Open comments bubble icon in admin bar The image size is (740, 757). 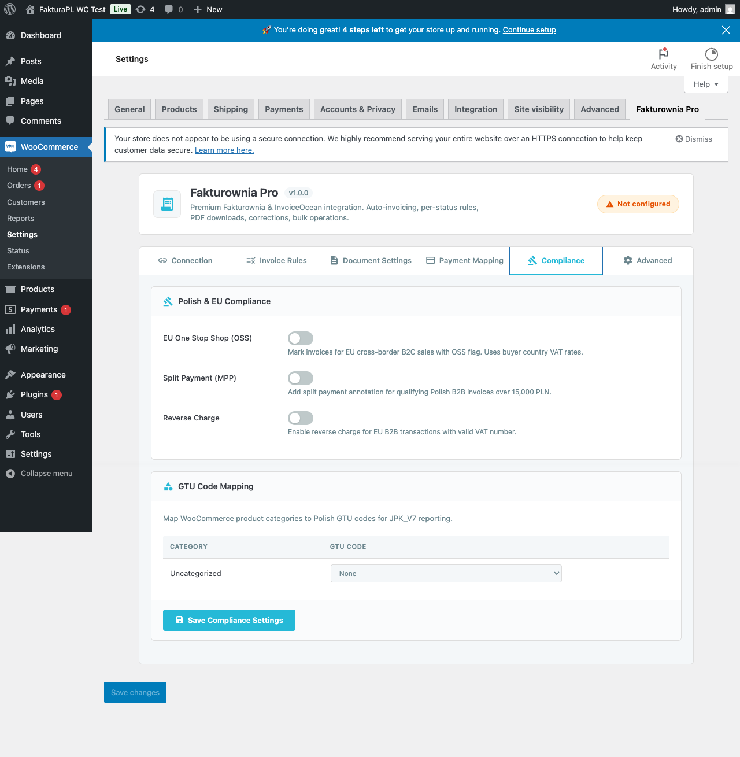pyautogui.click(x=169, y=9)
